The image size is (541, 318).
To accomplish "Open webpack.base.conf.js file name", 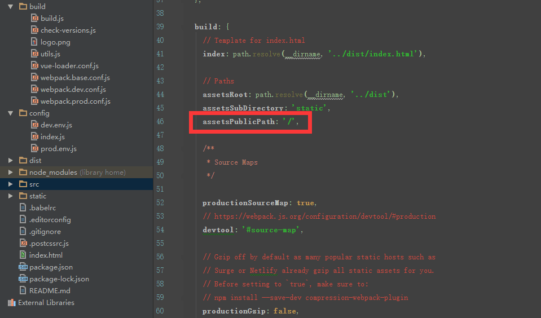I will pos(75,78).
